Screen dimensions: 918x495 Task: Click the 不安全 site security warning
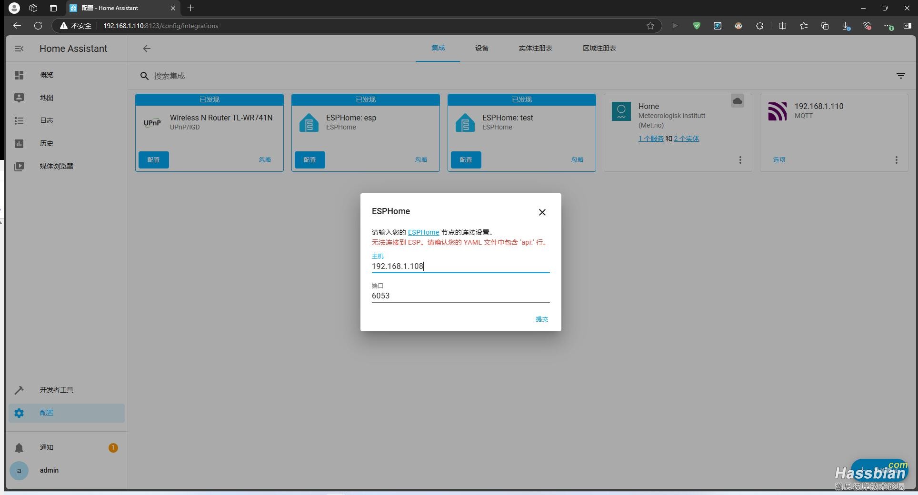point(75,26)
